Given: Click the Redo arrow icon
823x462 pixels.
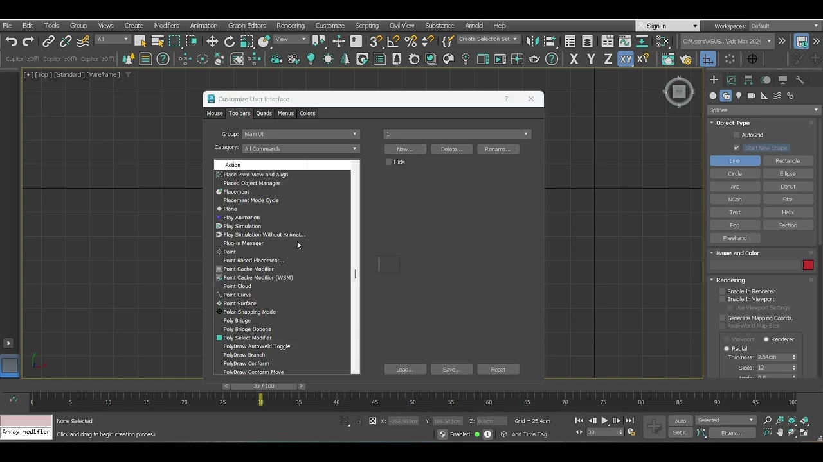Looking at the screenshot, I should 28,41.
